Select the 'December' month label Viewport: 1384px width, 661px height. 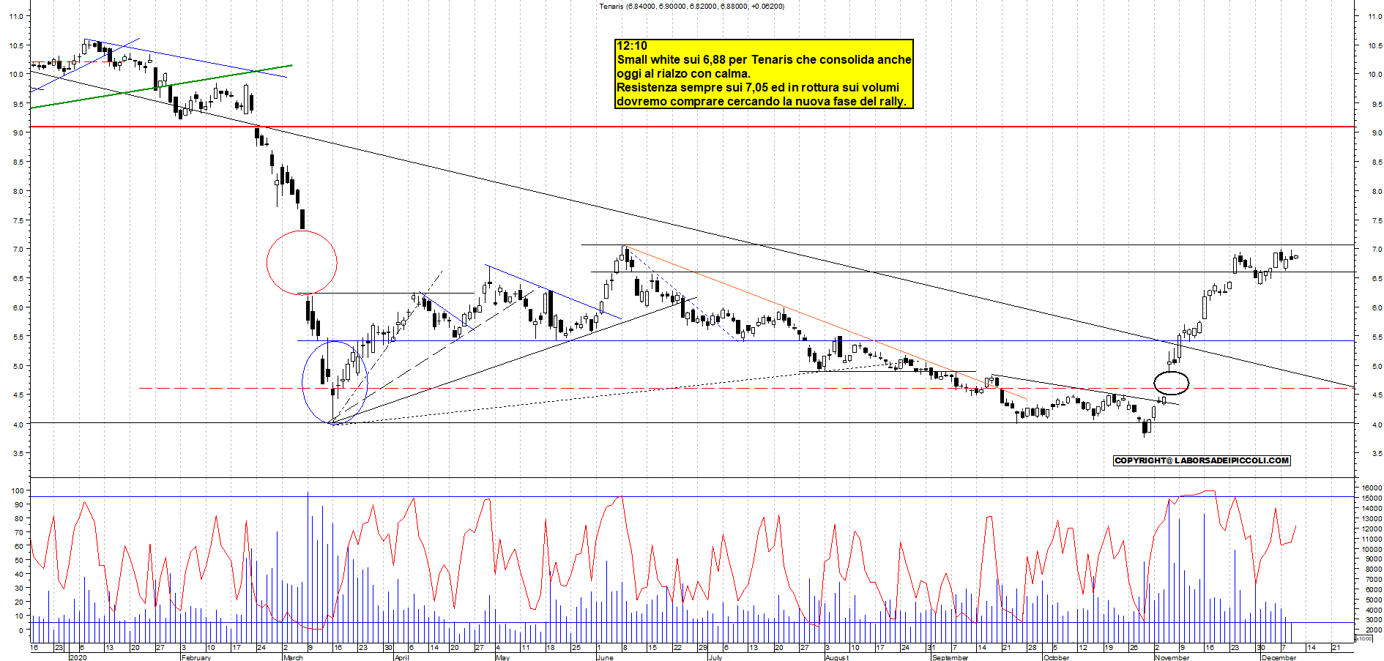(1279, 657)
